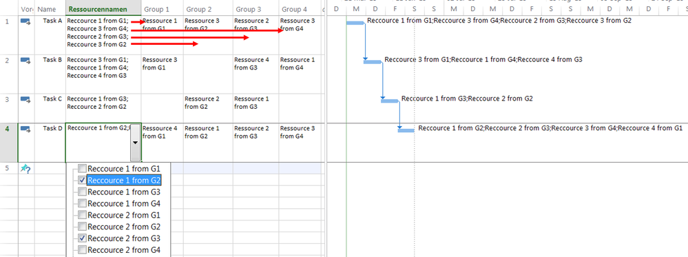The height and width of the screenshot is (257, 688).
Task: Check Reccource 1 from G1 checkbox
Action: pyautogui.click(x=82, y=168)
